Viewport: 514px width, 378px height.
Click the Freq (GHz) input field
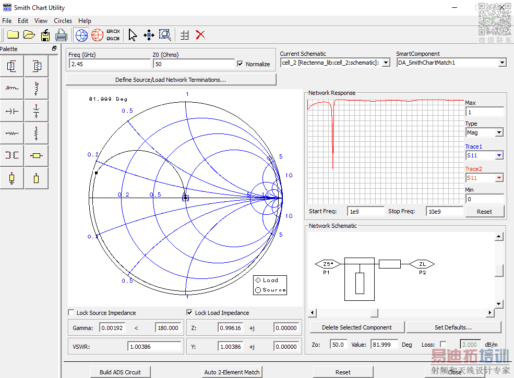(x=110, y=64)
